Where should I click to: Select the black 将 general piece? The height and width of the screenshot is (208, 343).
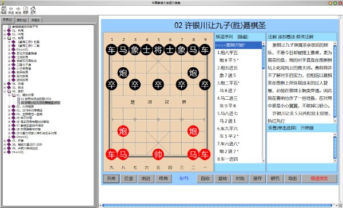point(158,50)
